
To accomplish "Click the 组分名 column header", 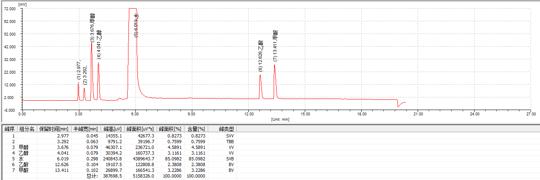I will click(27, 129).
